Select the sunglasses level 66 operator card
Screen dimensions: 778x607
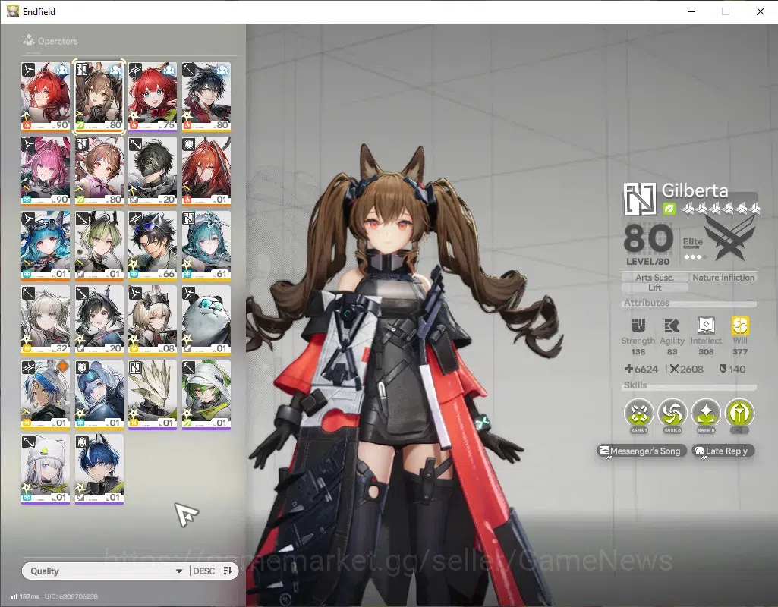coord(153,246)
